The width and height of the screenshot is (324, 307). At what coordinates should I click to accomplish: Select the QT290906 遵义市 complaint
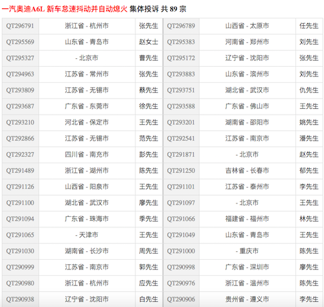click(181, 299)
